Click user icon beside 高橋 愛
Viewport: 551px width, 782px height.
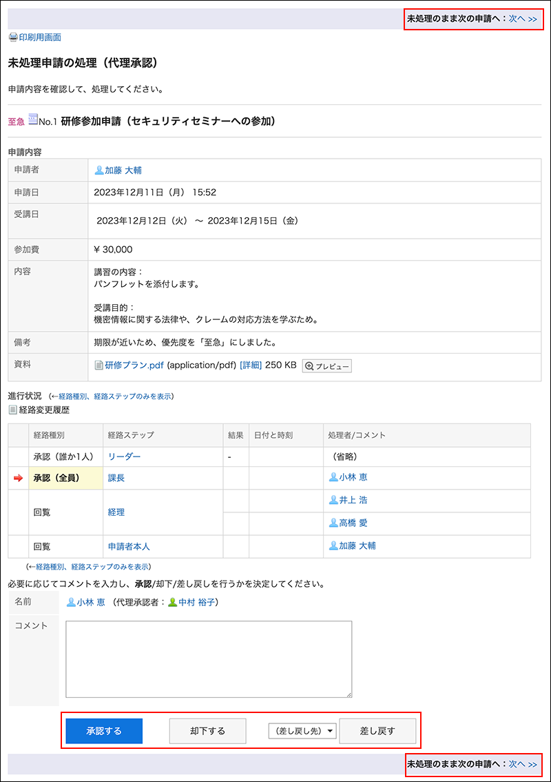[x=333, y=523]
